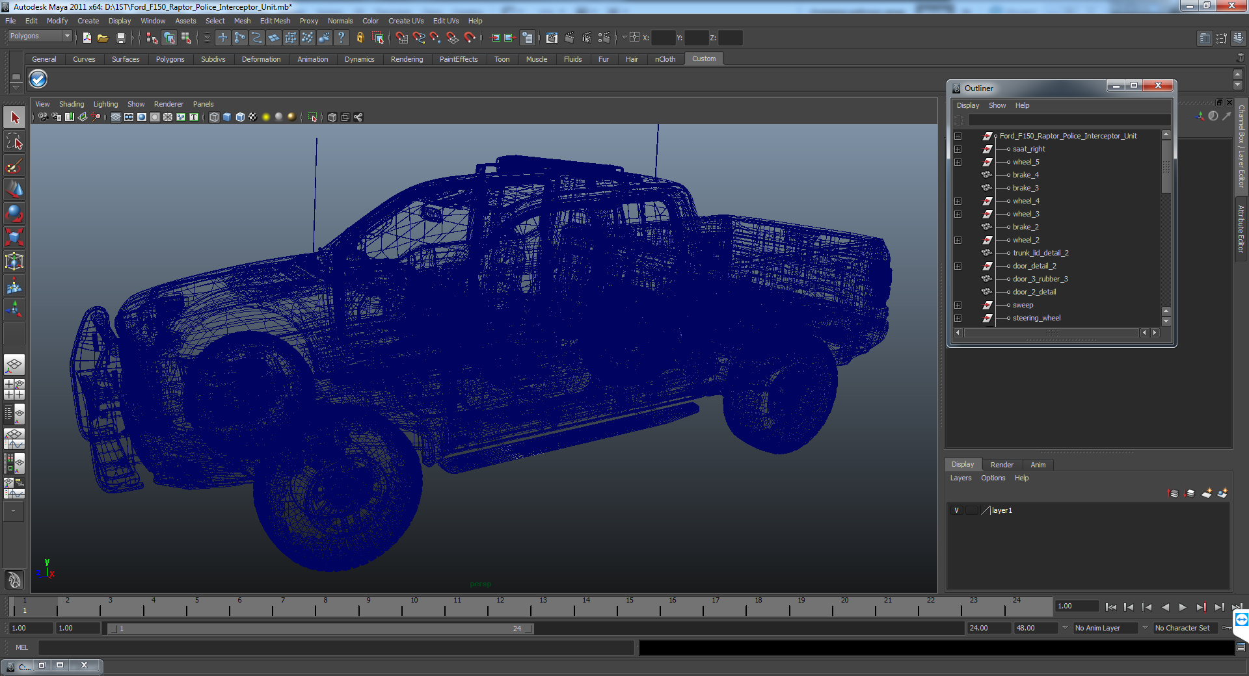Go to start of playback range

click(1110, 607)
